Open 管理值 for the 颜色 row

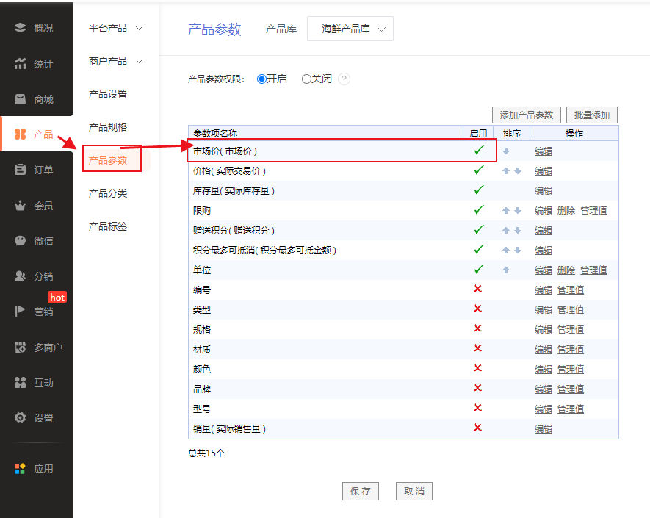[x=571, y=369]
